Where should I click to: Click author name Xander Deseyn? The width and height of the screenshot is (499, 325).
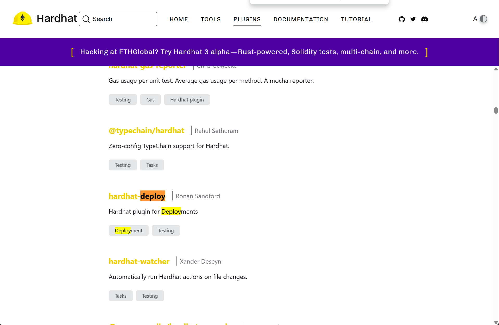tap(200, 262)
